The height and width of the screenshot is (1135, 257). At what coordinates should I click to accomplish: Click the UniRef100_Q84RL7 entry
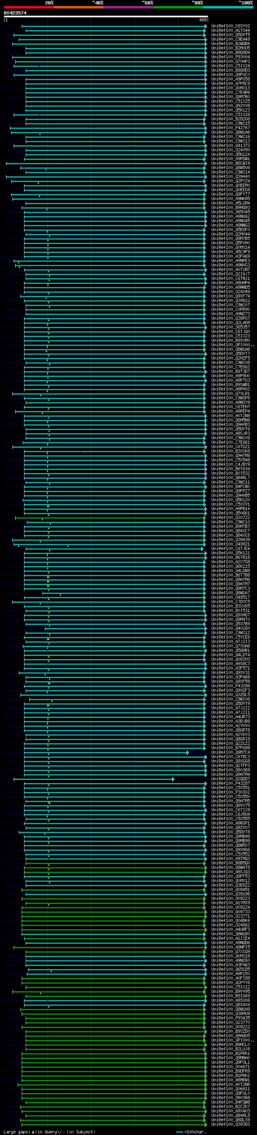[230, 478]
